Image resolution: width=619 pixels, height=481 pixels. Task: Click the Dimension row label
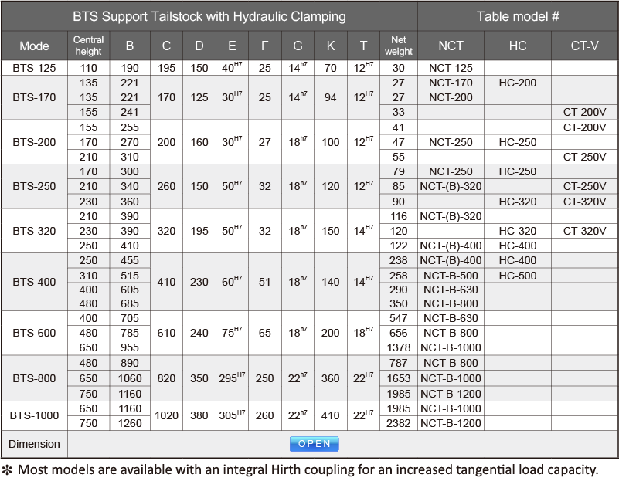pos(34,444)
